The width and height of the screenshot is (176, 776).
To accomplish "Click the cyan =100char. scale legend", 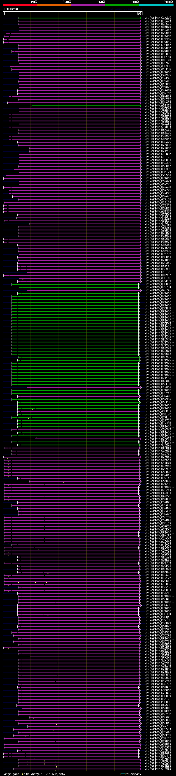I will point(131,774).
